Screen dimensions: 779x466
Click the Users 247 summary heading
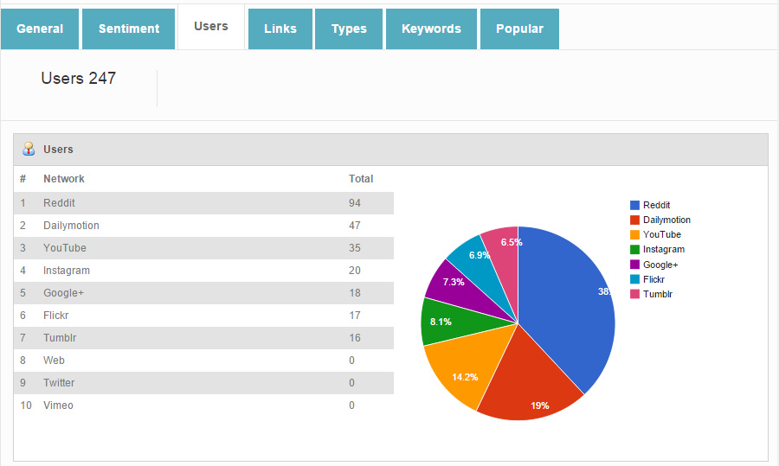click(x=79, y=78)
